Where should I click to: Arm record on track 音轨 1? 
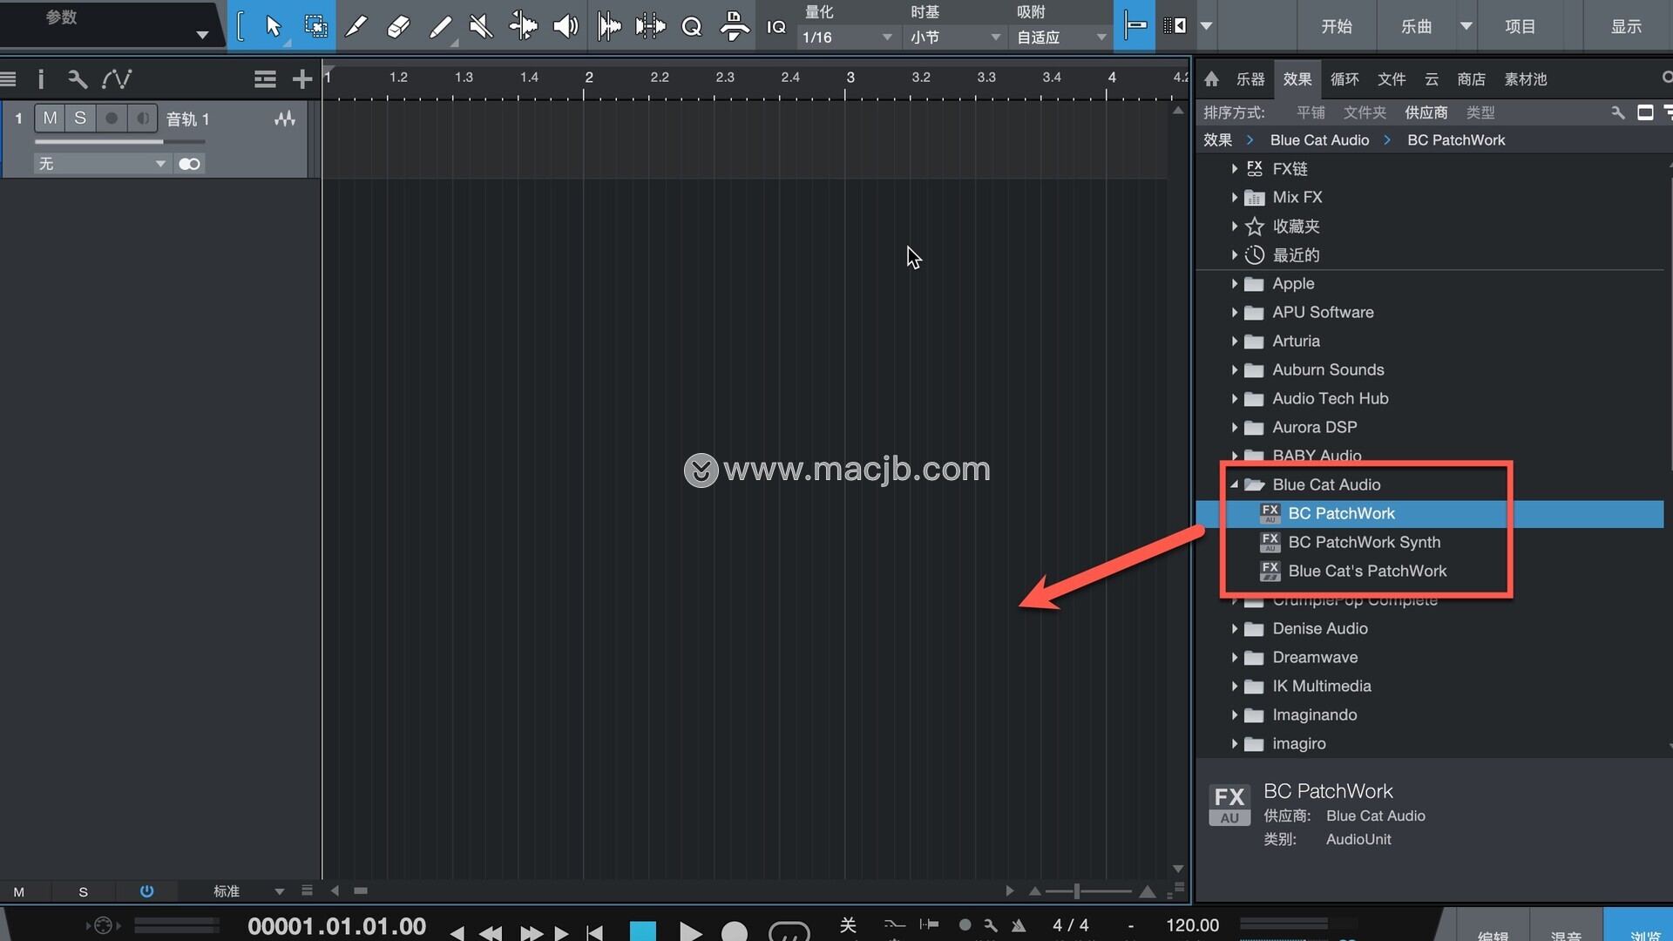pyautogui.click(x=112, y=118)
